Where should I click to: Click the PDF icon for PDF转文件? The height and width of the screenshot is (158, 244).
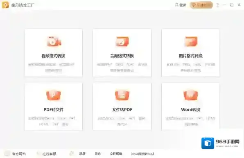(54, 95)
